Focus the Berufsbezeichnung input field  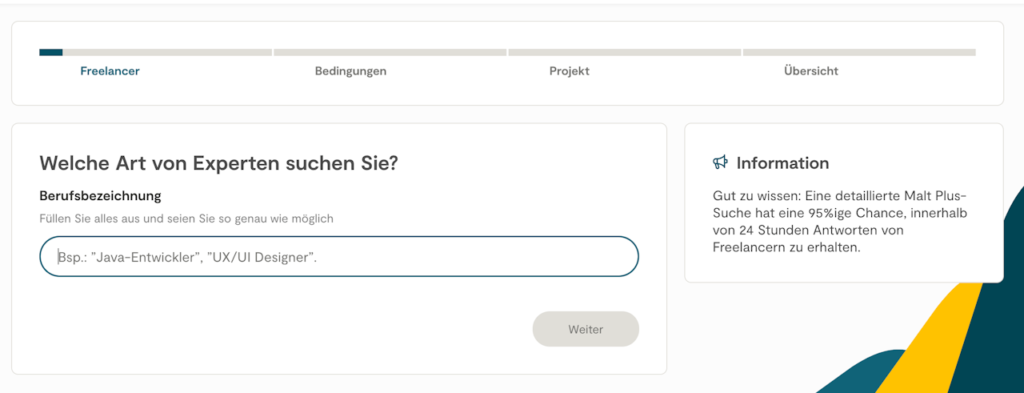[339, 256]
